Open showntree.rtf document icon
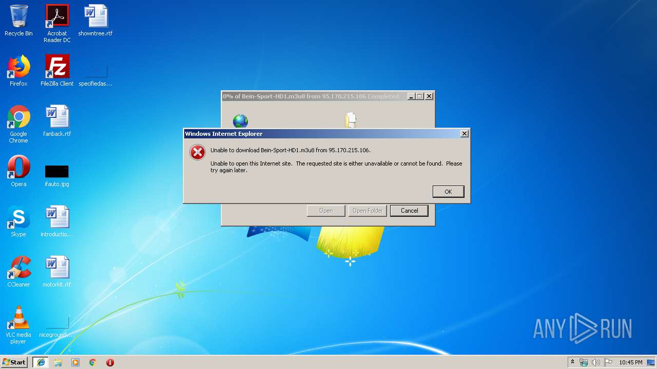 [x=95, y=20]
